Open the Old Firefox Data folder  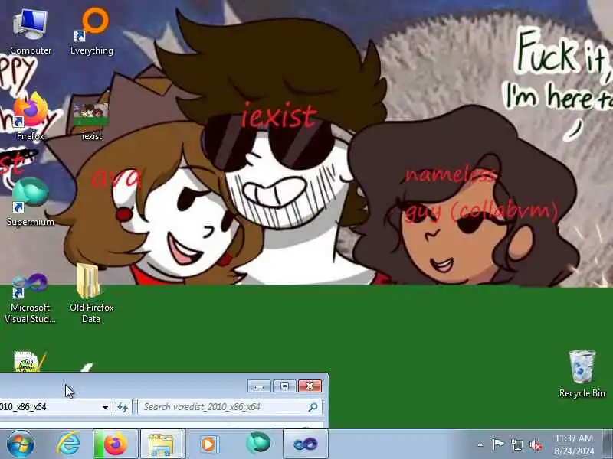tap(91, 294)
